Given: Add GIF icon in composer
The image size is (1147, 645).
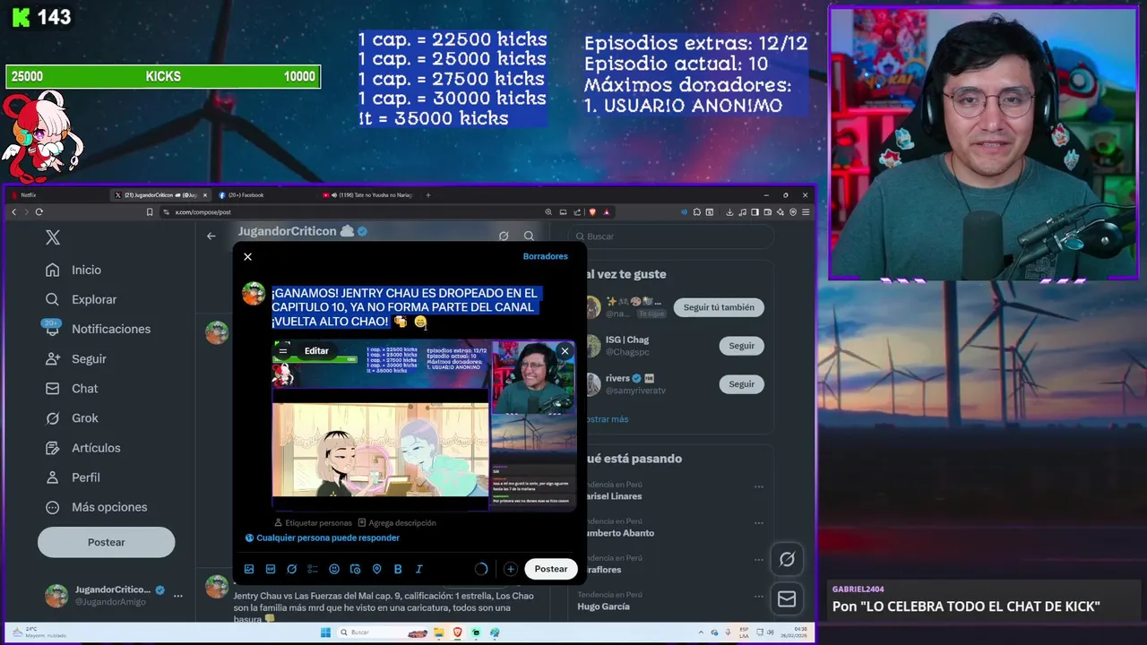Looking at the screenshot, I should point(271,569).
